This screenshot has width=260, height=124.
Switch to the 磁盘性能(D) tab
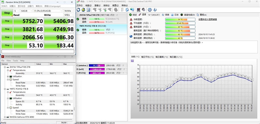point(188,15)
